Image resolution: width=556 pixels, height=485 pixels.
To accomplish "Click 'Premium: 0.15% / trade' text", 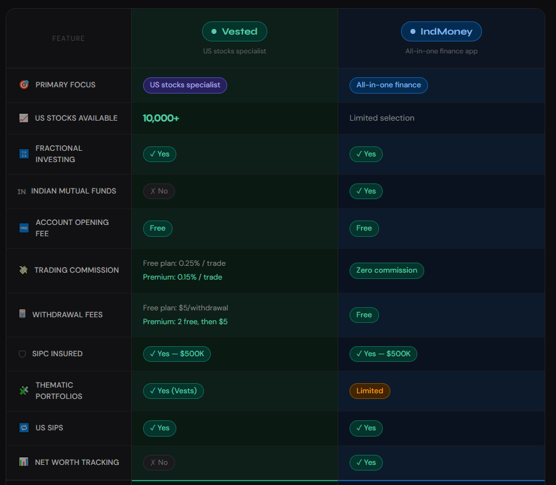I will tap(183, 277).
